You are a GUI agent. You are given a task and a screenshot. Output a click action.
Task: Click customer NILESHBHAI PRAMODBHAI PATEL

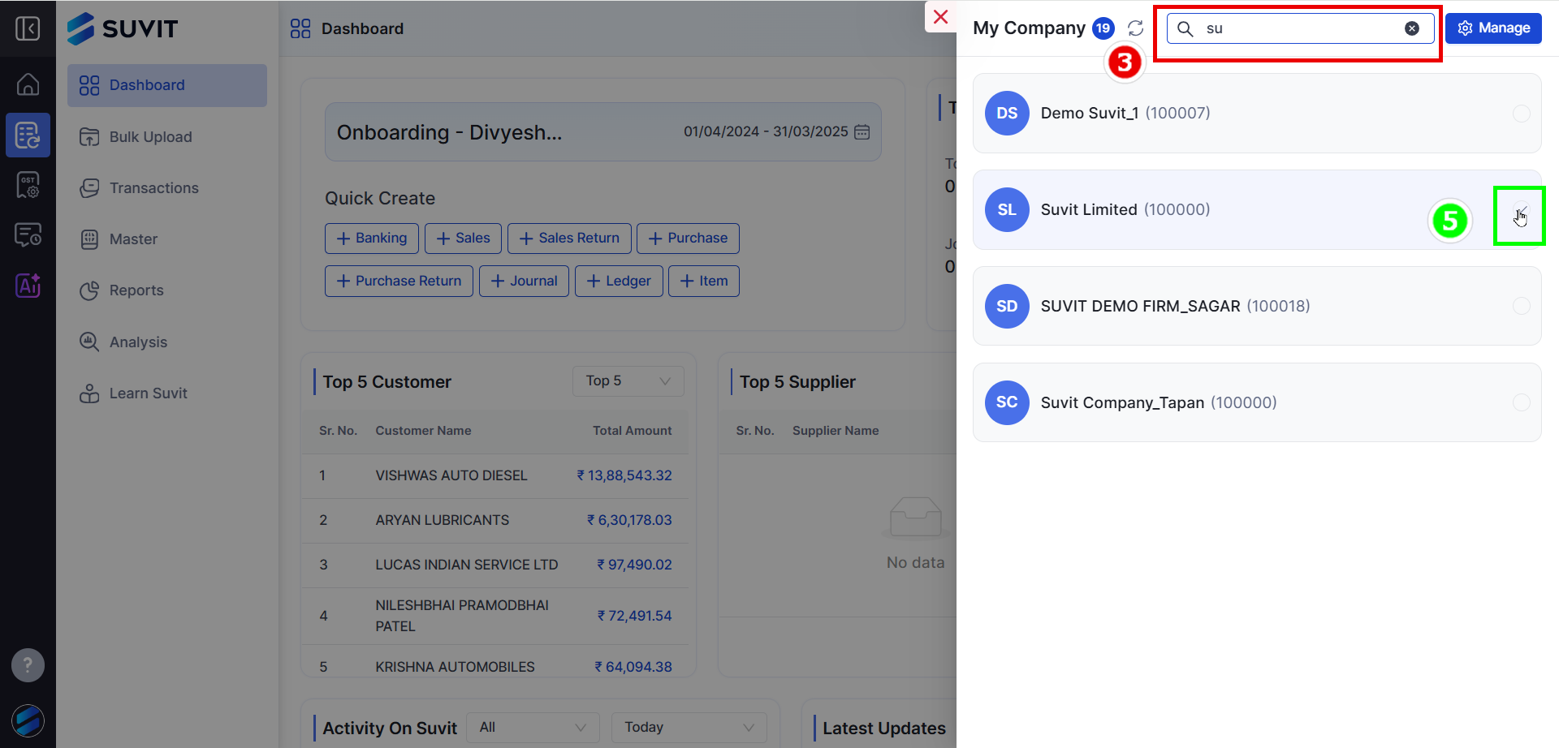point(462,616)
